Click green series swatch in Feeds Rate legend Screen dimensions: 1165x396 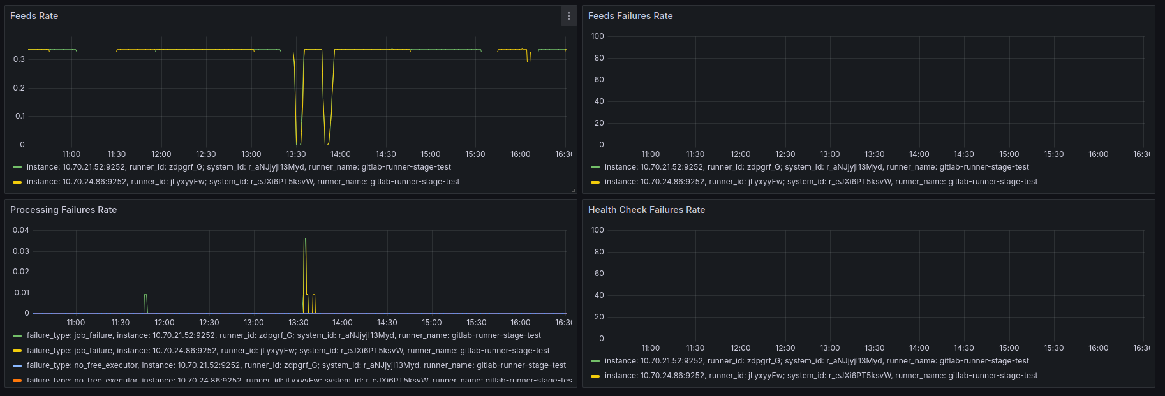[17, 167]
